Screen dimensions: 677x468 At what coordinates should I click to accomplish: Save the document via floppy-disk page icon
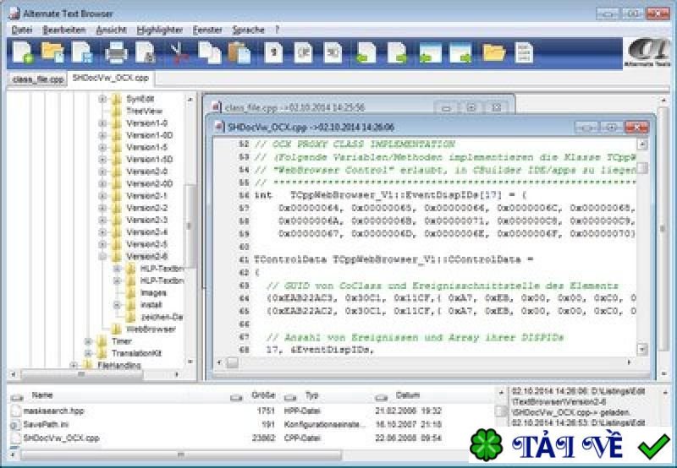[x=82, y=52]
